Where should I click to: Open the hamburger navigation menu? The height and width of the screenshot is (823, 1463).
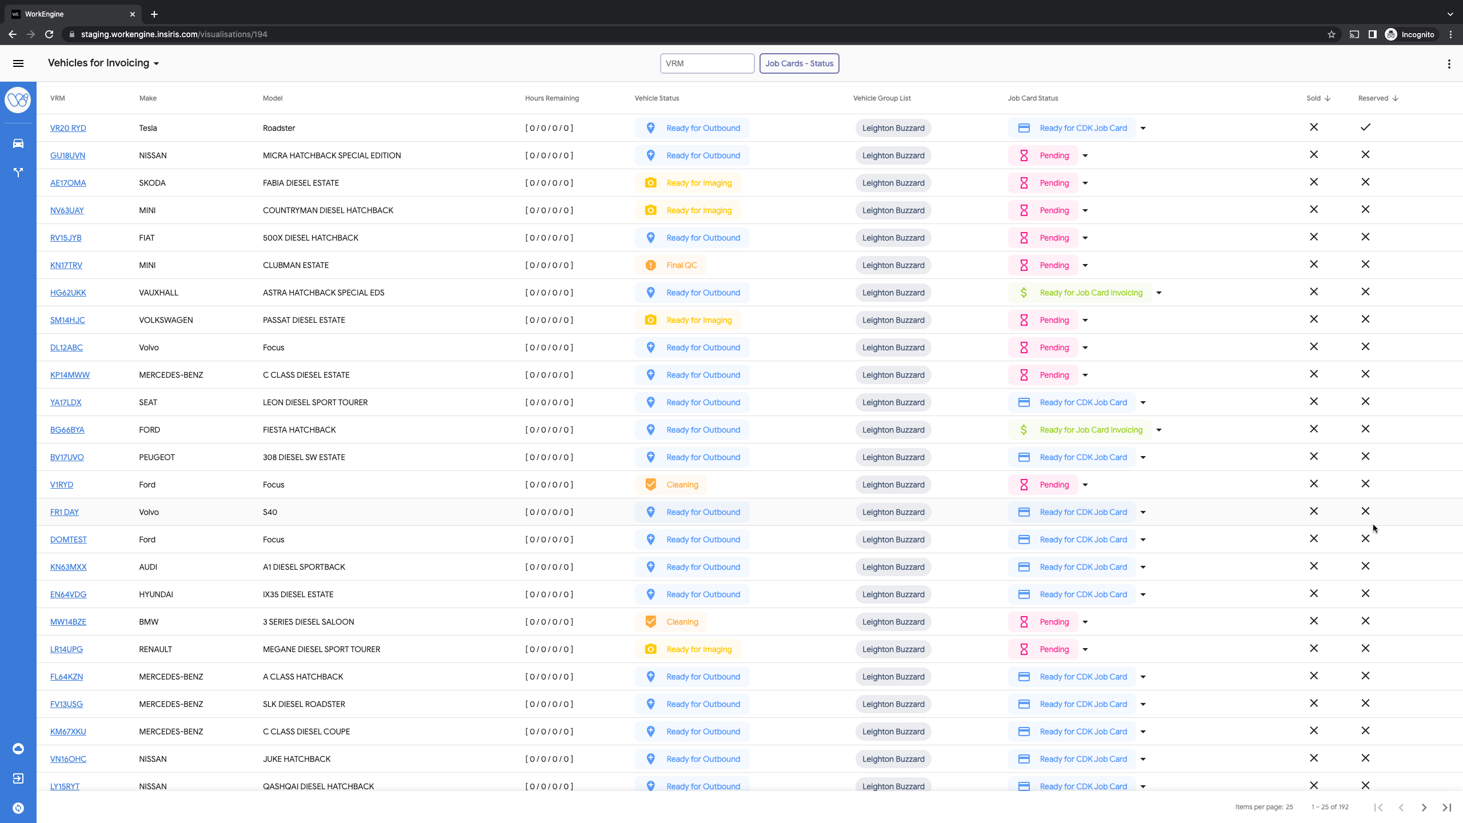point(18,63)
